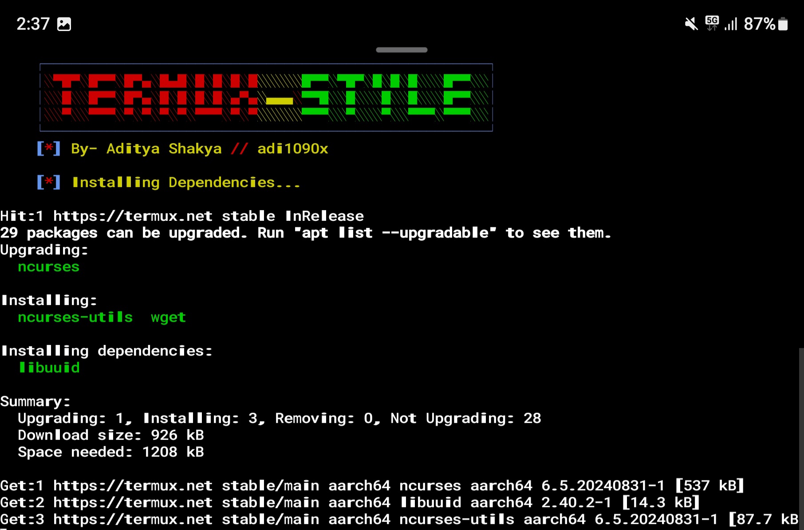Click the green 'libuuid' package name

tap(49, 368)
